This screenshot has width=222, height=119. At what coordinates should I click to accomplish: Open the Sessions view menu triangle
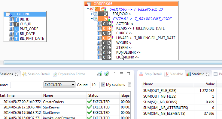pos(115,73)
